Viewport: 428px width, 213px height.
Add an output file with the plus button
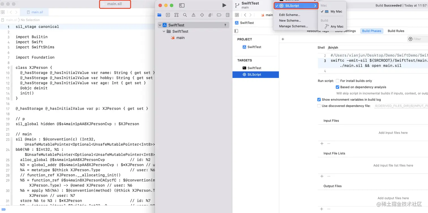pos(322,209)
